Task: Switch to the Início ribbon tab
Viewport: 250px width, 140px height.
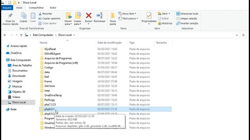Action: 19,8
